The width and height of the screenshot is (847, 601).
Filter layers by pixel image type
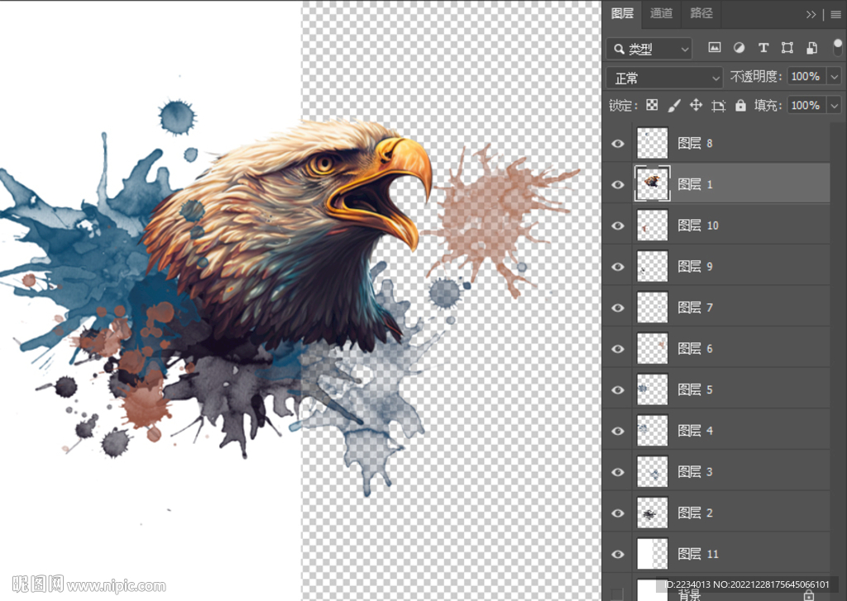pyautogui.click(x=715, y=48)
